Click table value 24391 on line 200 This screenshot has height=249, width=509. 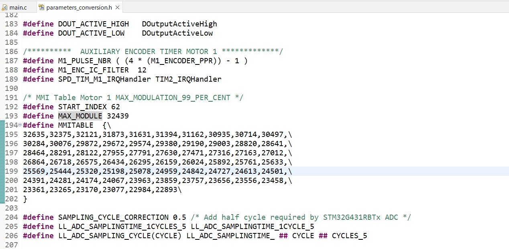pyautogui.click(x=34, y=180)
